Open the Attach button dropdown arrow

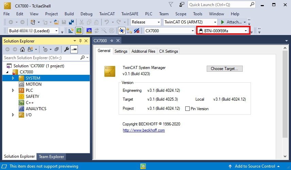(x=245, y=22)
